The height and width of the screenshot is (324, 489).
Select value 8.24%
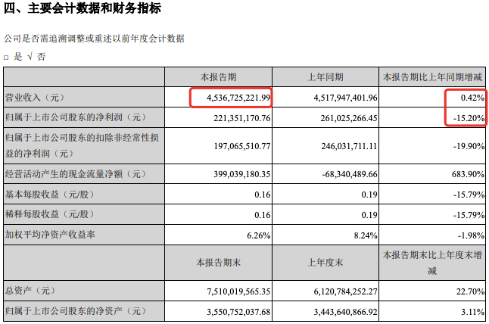coord(366,235)
